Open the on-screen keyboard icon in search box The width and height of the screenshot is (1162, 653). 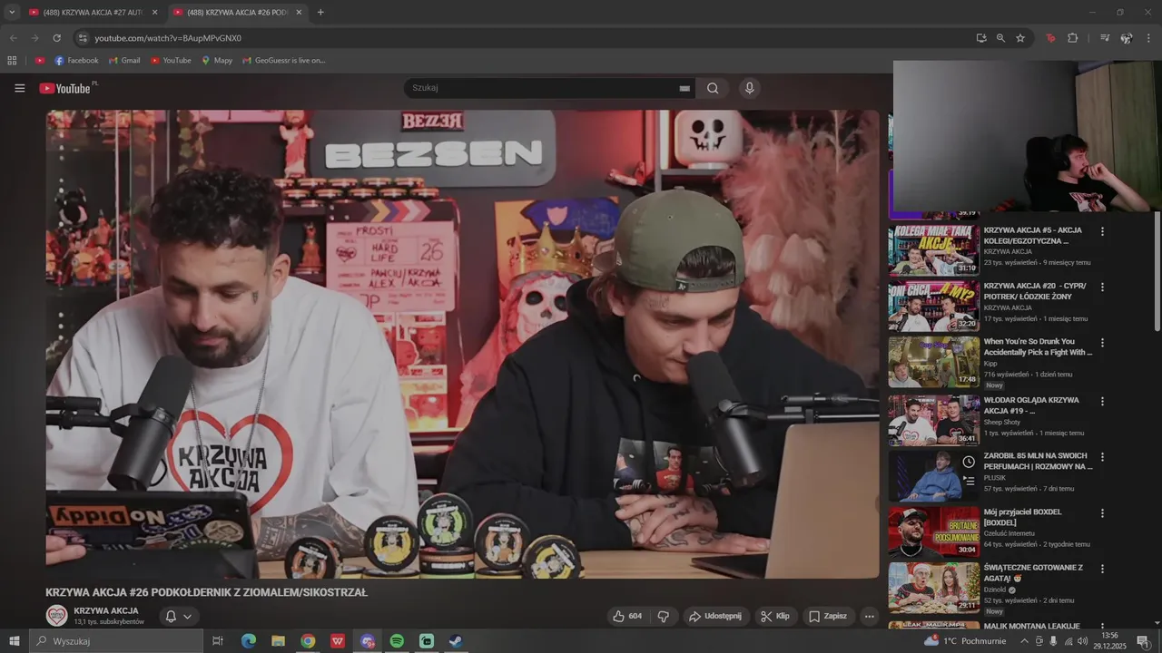coord(684,88)
